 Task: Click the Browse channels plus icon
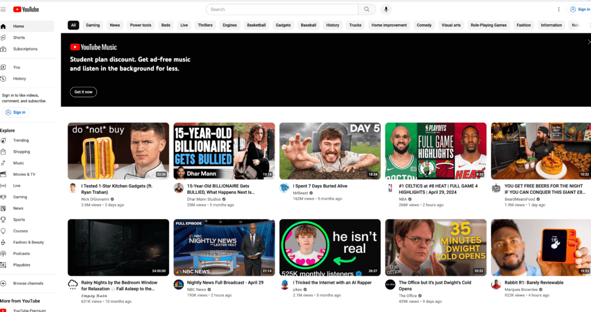[3, 283]
